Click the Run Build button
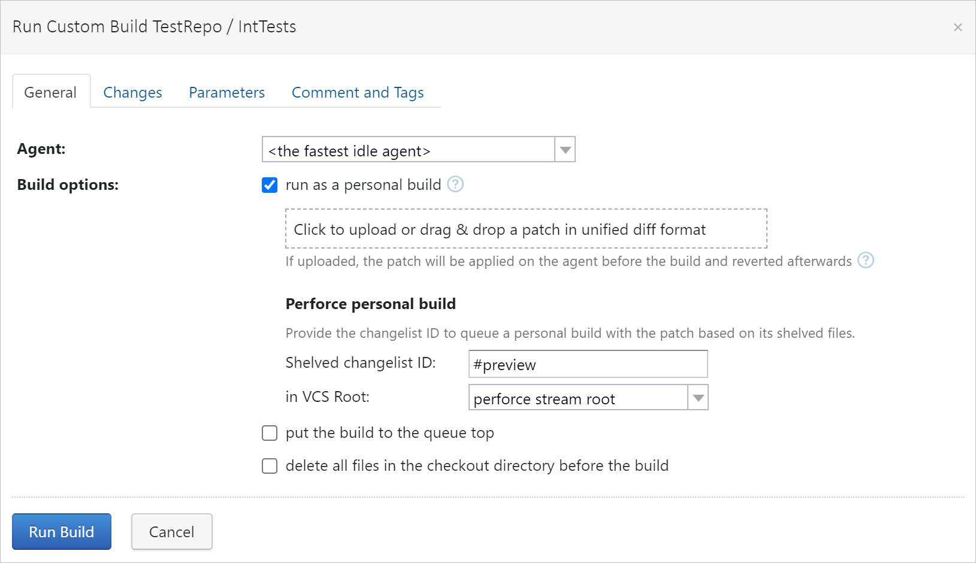Screen dimensions: 976x563 pos(61,531)
